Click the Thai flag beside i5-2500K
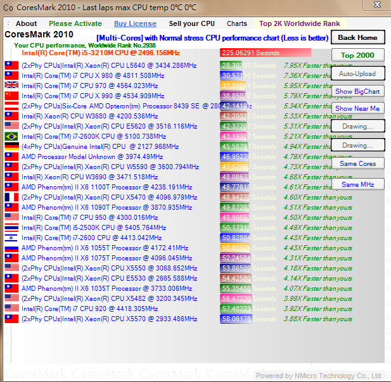This screenshot has height=382, width=391. (11, 227)
